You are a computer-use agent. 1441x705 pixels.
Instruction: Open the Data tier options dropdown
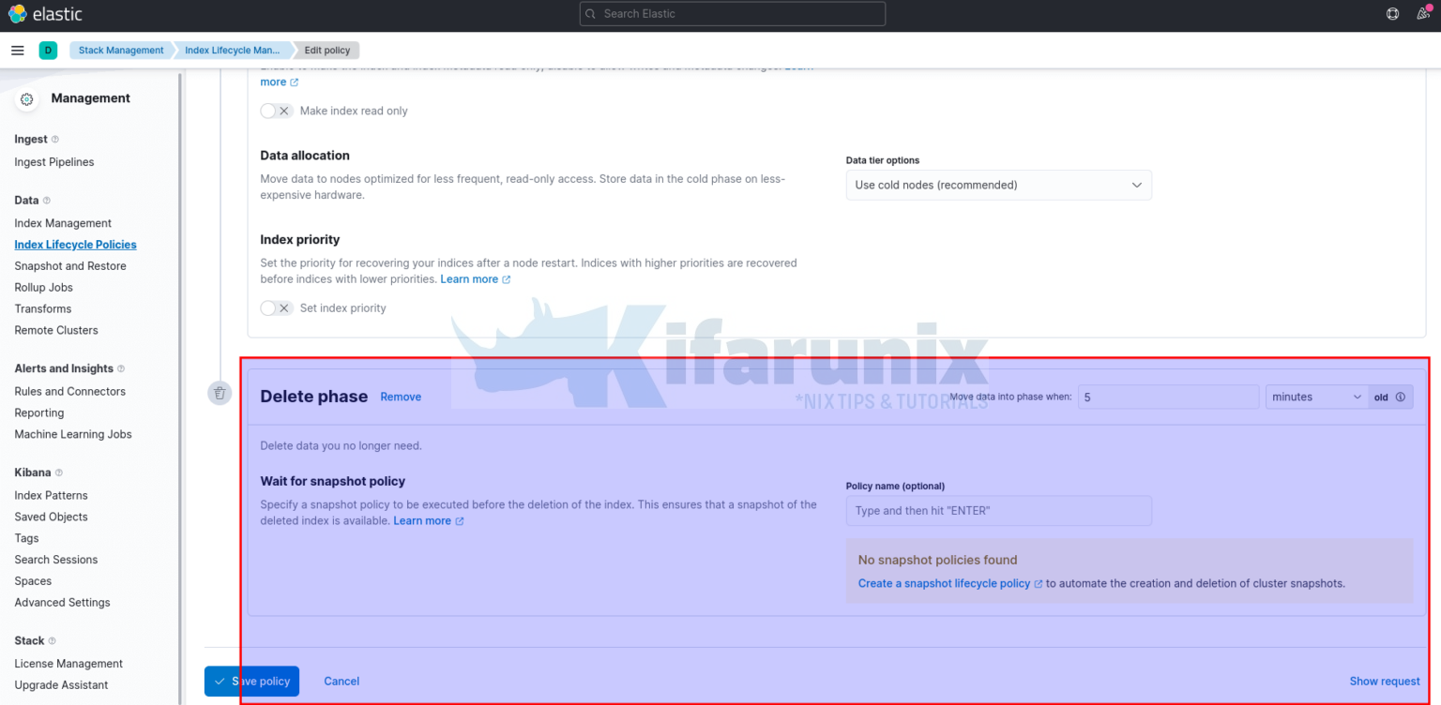(x=998, y=185)
